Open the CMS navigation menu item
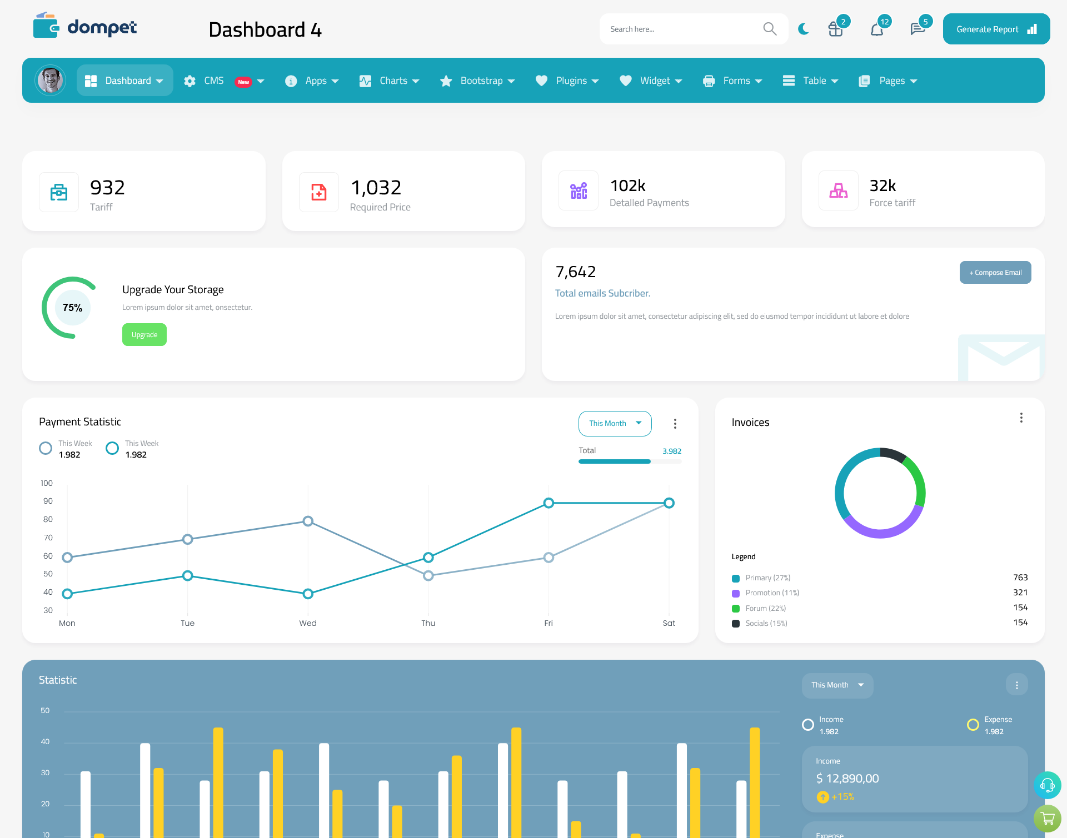Viewport: 1067px width, 838px height. point(223,81)
